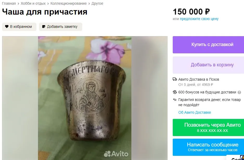The width and height of the screenshot is (244, 160).
Task: Toggle the В избранном favorite button
Action: pyautogui.click(x=19, y=27)
